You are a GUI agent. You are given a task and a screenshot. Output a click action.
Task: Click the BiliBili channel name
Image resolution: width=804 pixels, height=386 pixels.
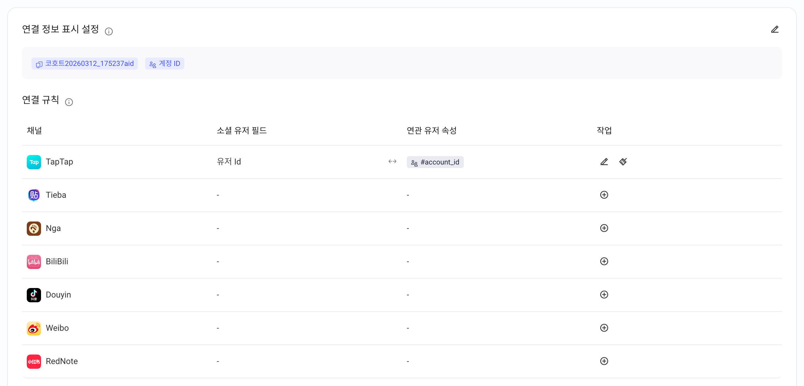pos(57,261)
